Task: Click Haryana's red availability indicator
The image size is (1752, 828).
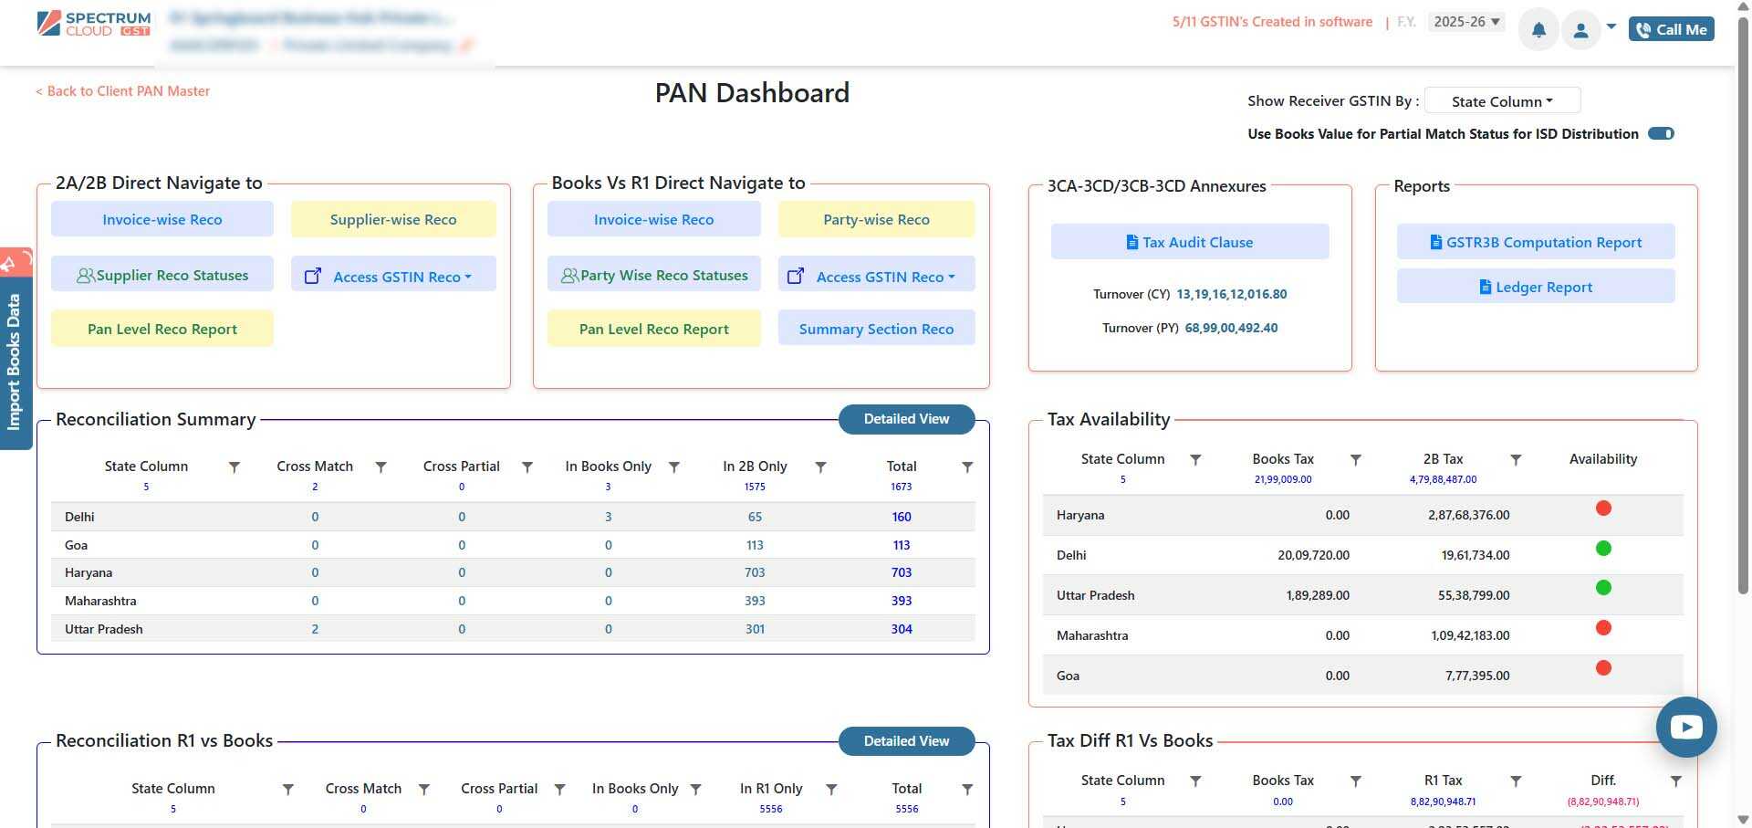Action: 1603,508
